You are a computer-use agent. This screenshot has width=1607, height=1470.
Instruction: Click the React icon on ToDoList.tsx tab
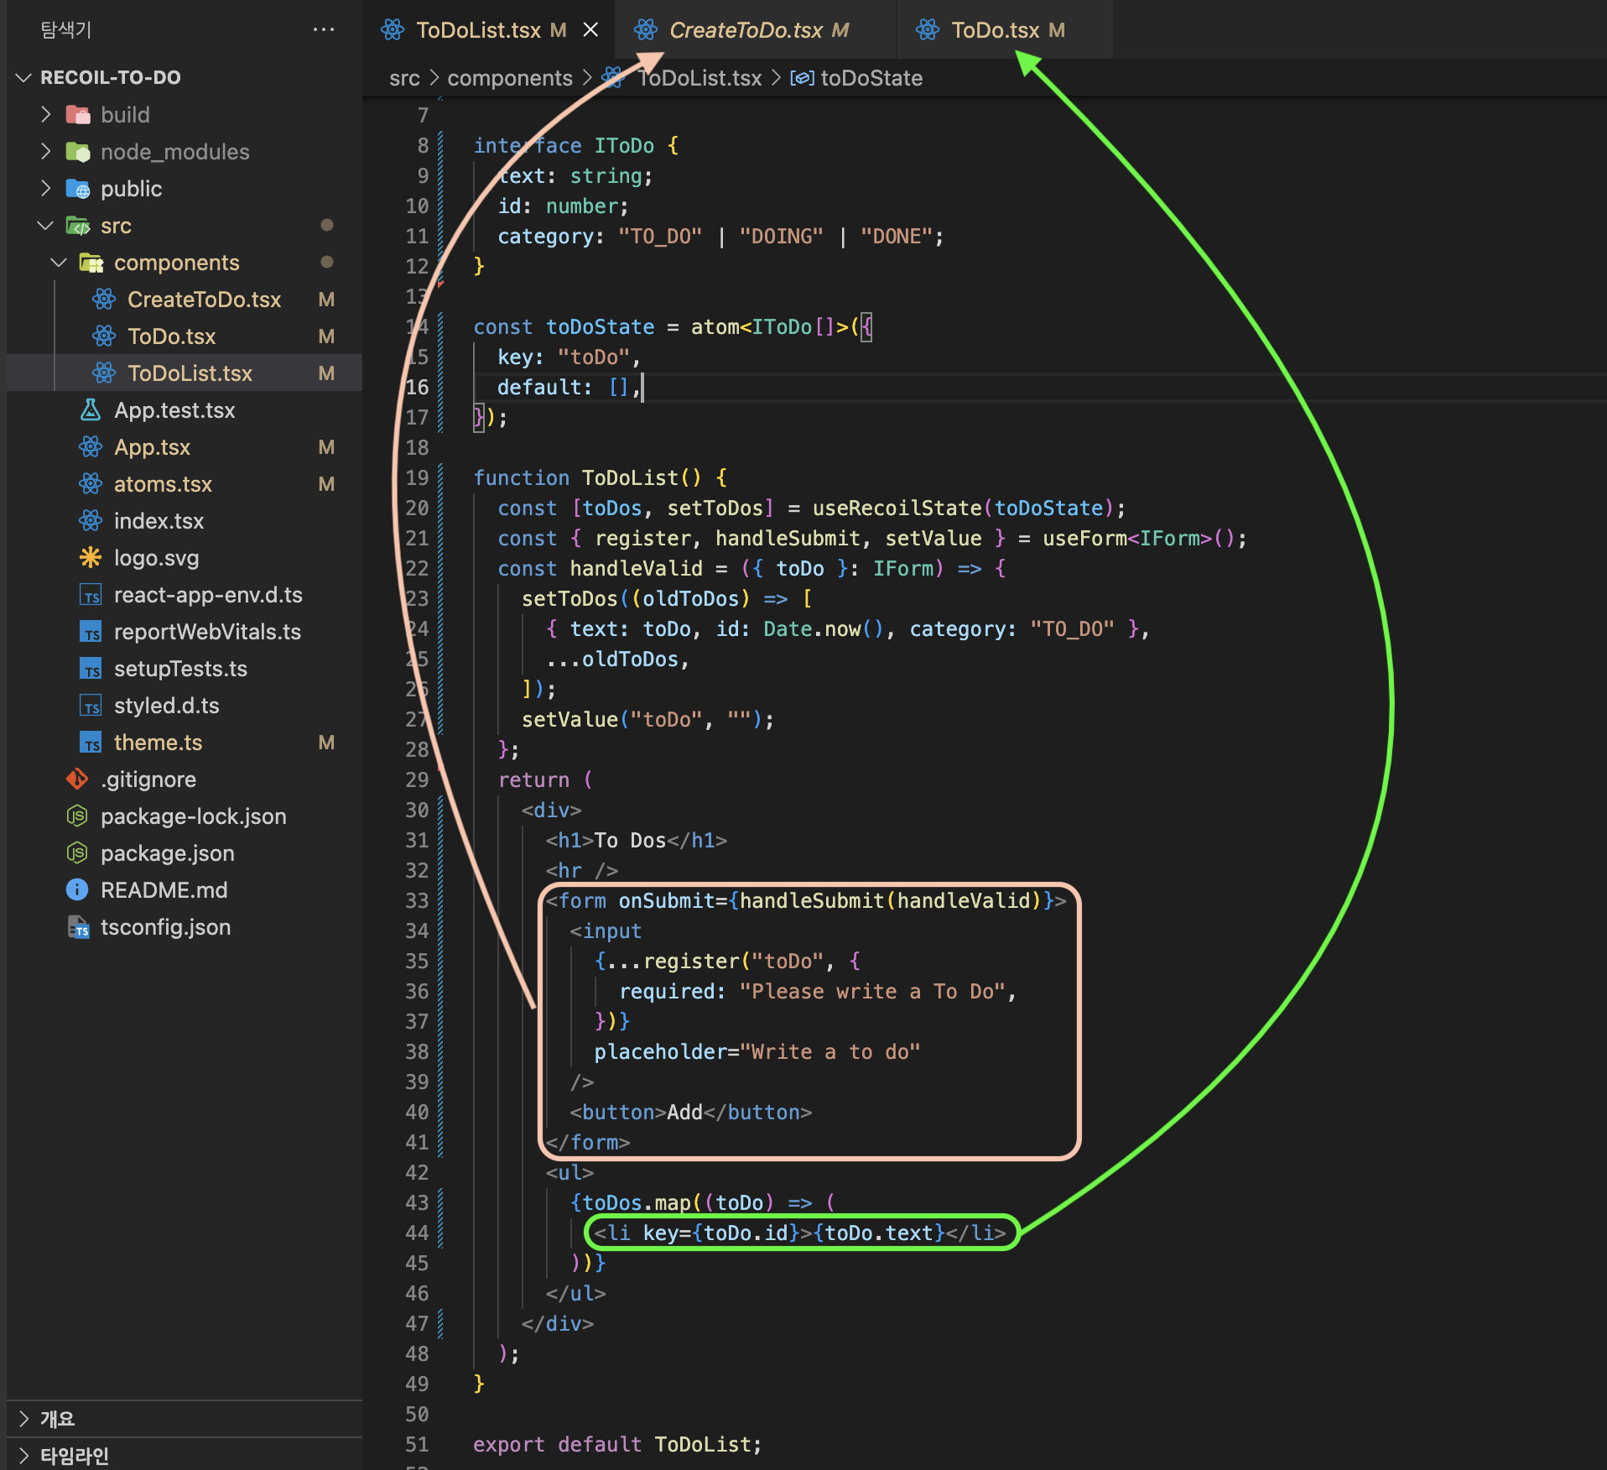[x=393, y=30]
